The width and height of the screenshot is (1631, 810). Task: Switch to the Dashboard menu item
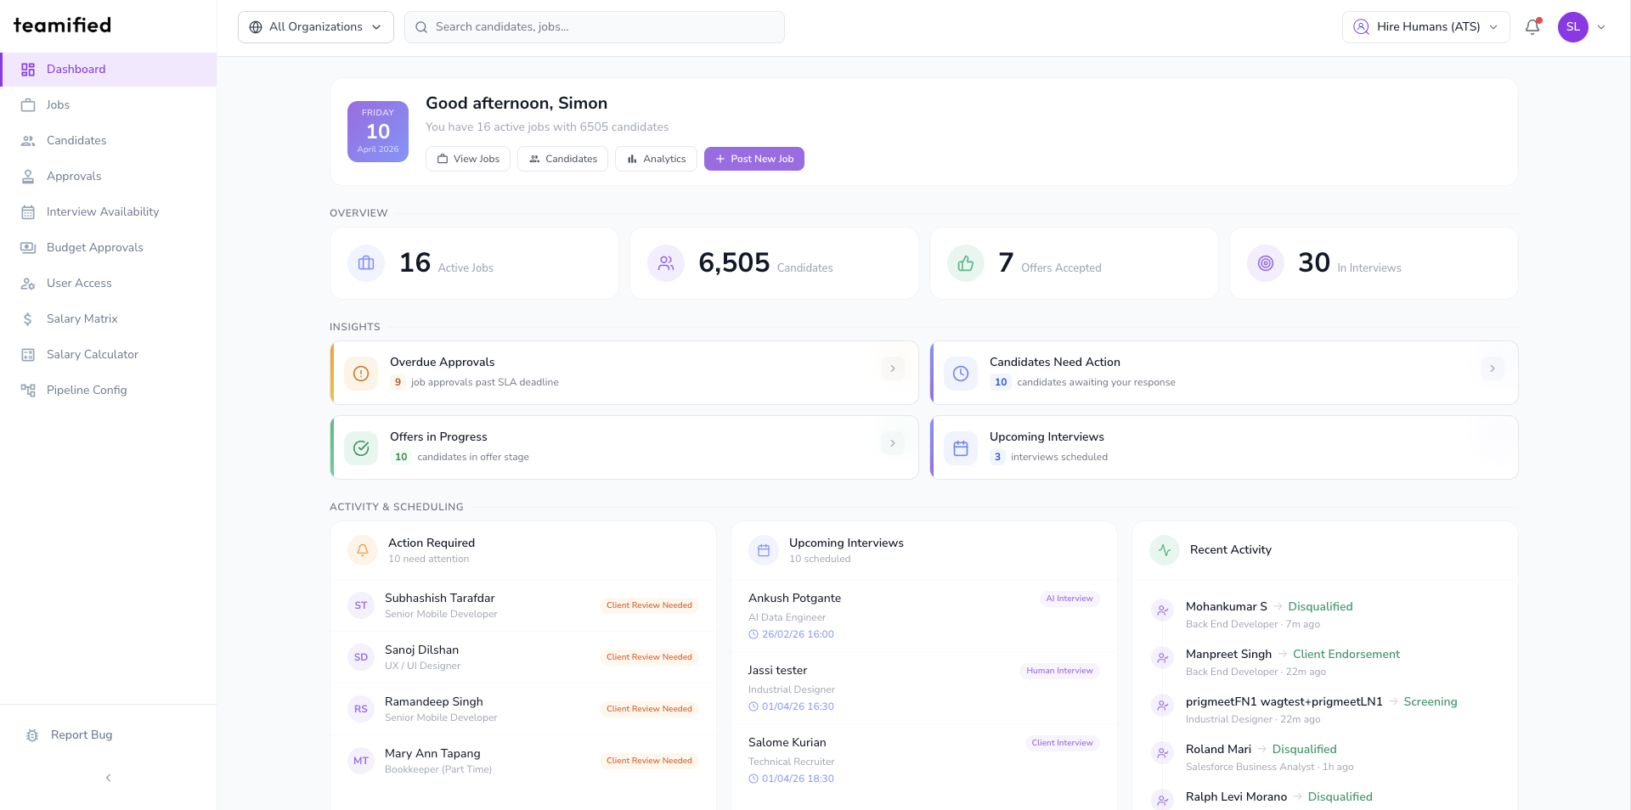pyautogui.click(x=76, y=69)
